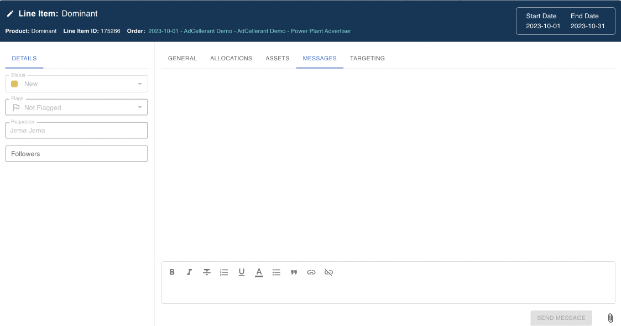Open the Status dropdown showing New
The image size is (621, 326).
click(76, 84)
